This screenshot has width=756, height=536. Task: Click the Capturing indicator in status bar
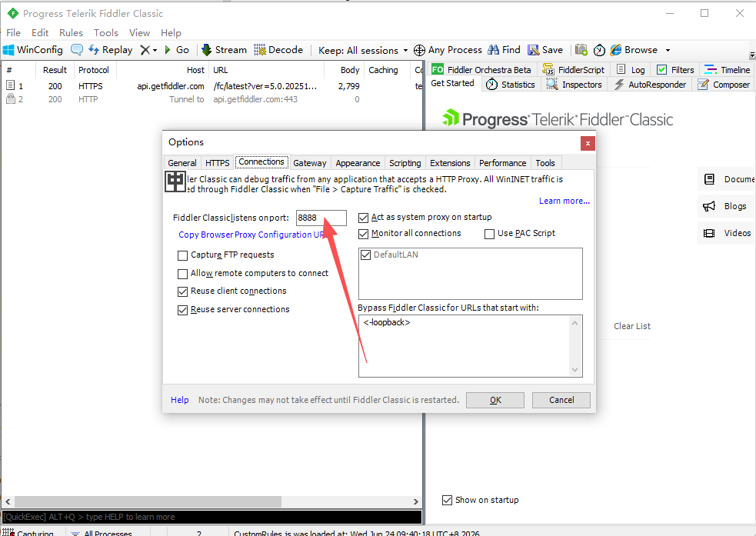pyautogui.click(x=29, y=533)
